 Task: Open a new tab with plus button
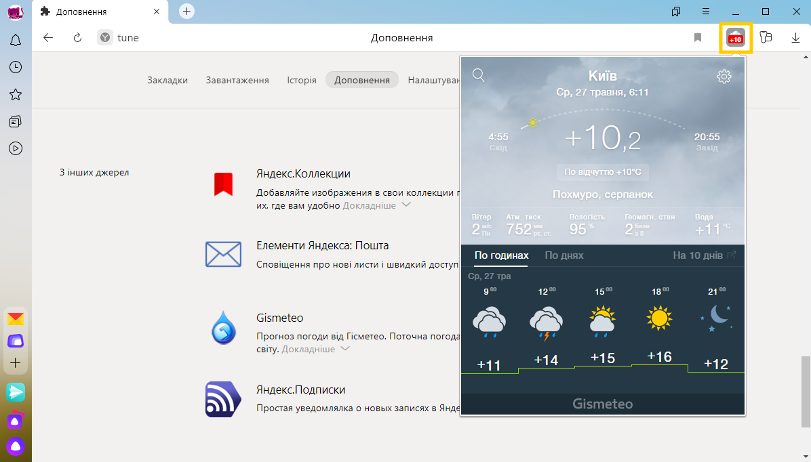tap(186, 12)
